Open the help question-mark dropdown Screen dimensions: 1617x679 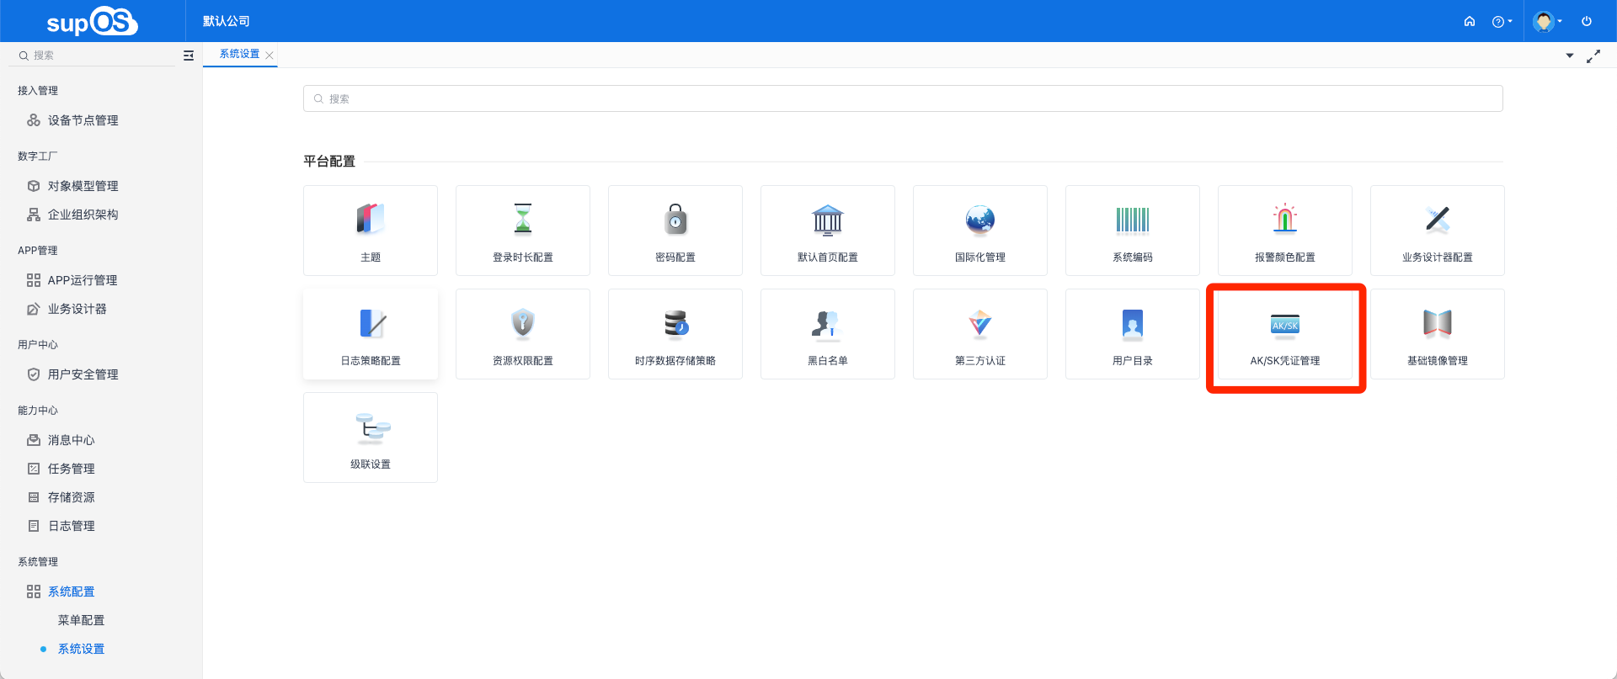pyautogui.click(x=1502, y=21)
